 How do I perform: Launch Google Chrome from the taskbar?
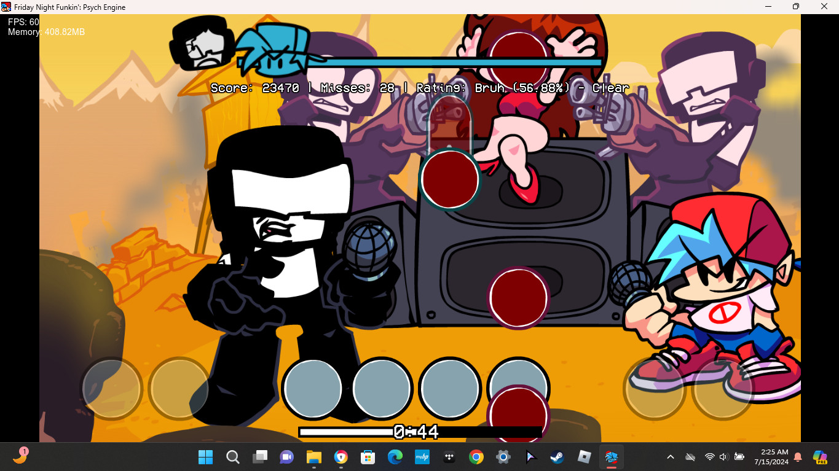[x=476, y=457]
